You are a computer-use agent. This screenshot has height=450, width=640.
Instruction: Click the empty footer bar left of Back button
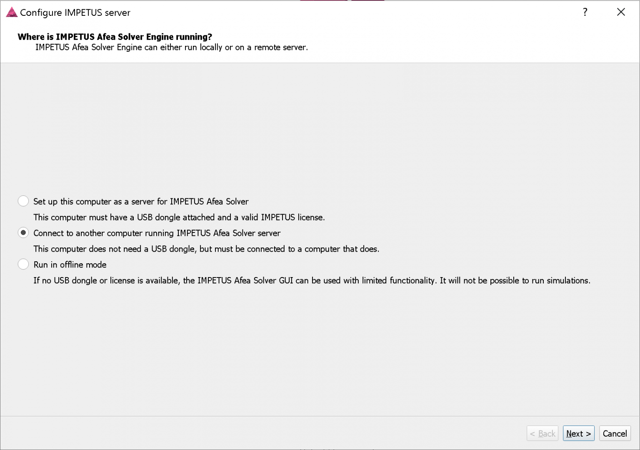point(262,433)
